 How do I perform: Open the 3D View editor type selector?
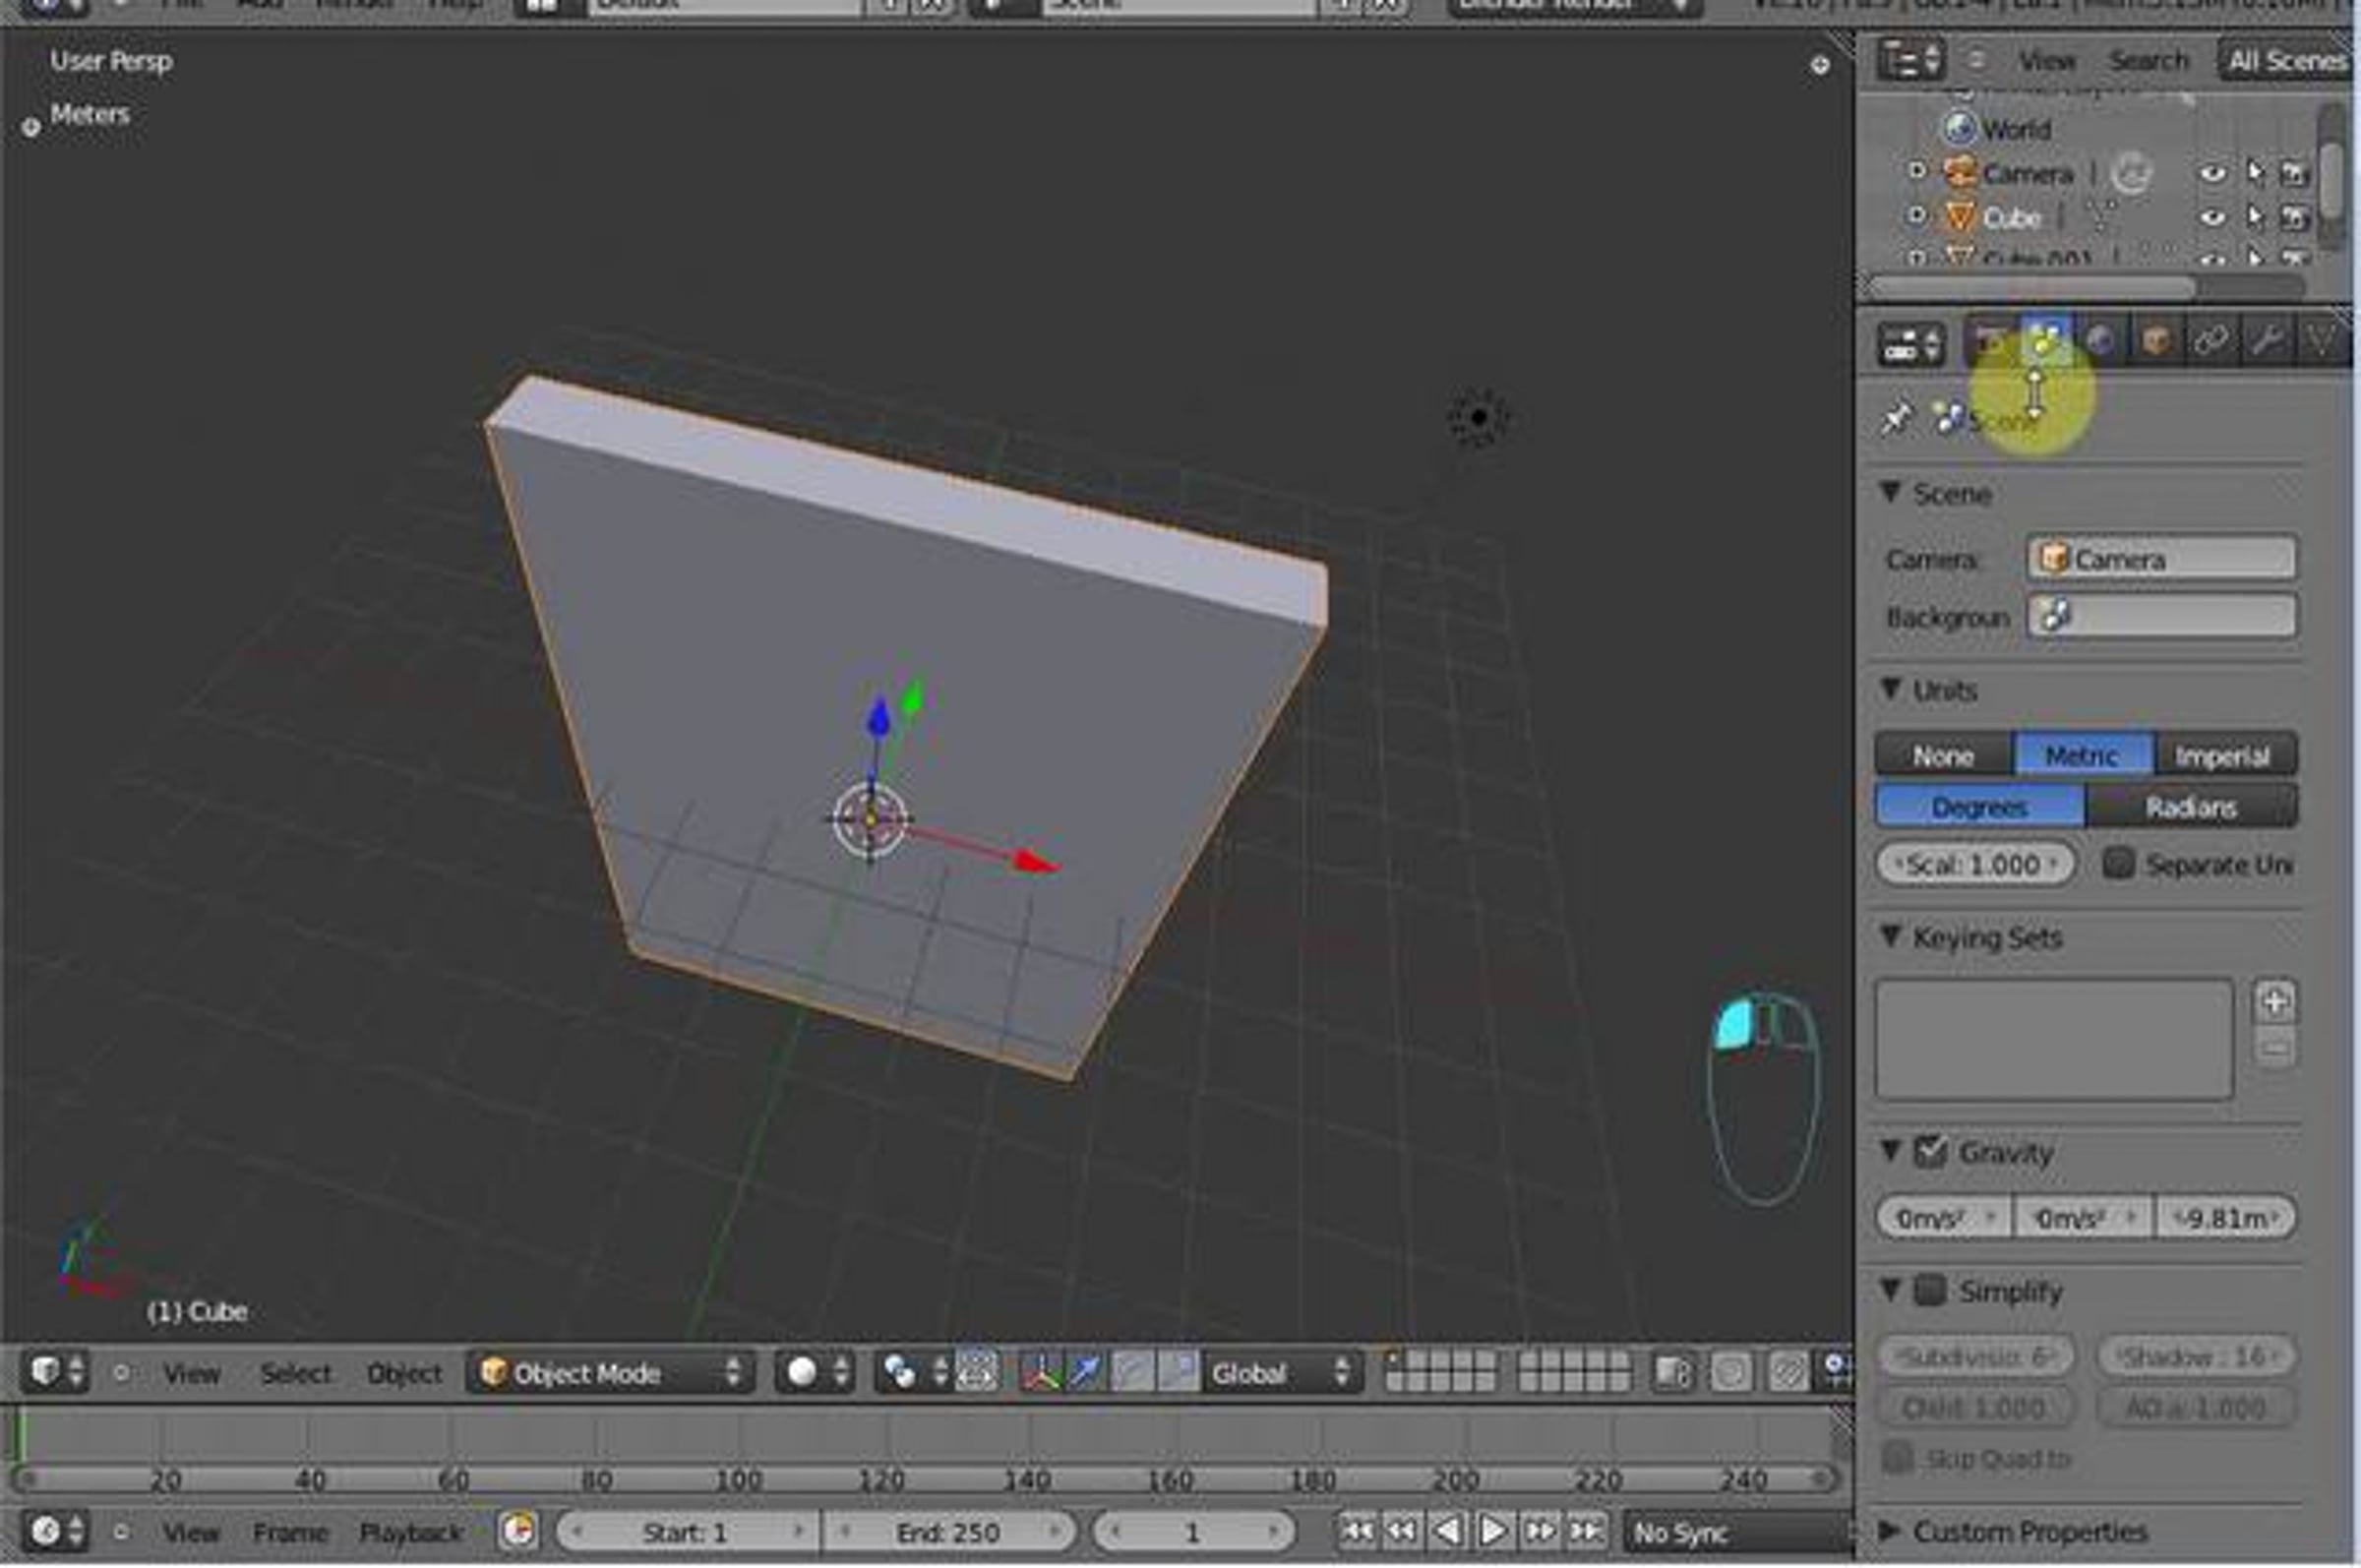click(x=56, y=1372)
